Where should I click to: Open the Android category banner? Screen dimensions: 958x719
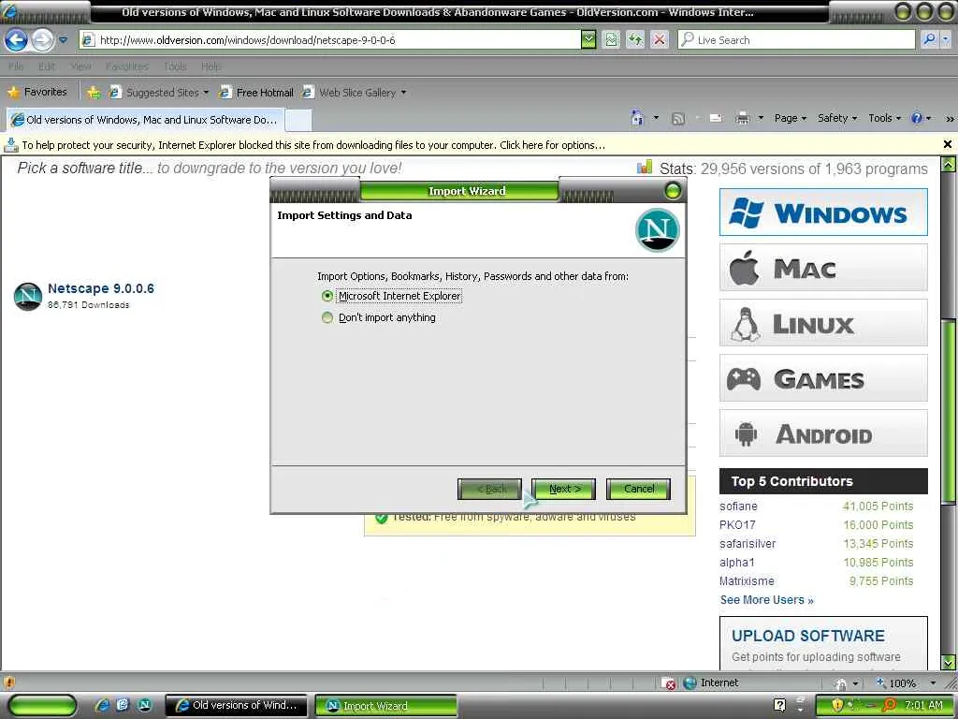point(823,433)
